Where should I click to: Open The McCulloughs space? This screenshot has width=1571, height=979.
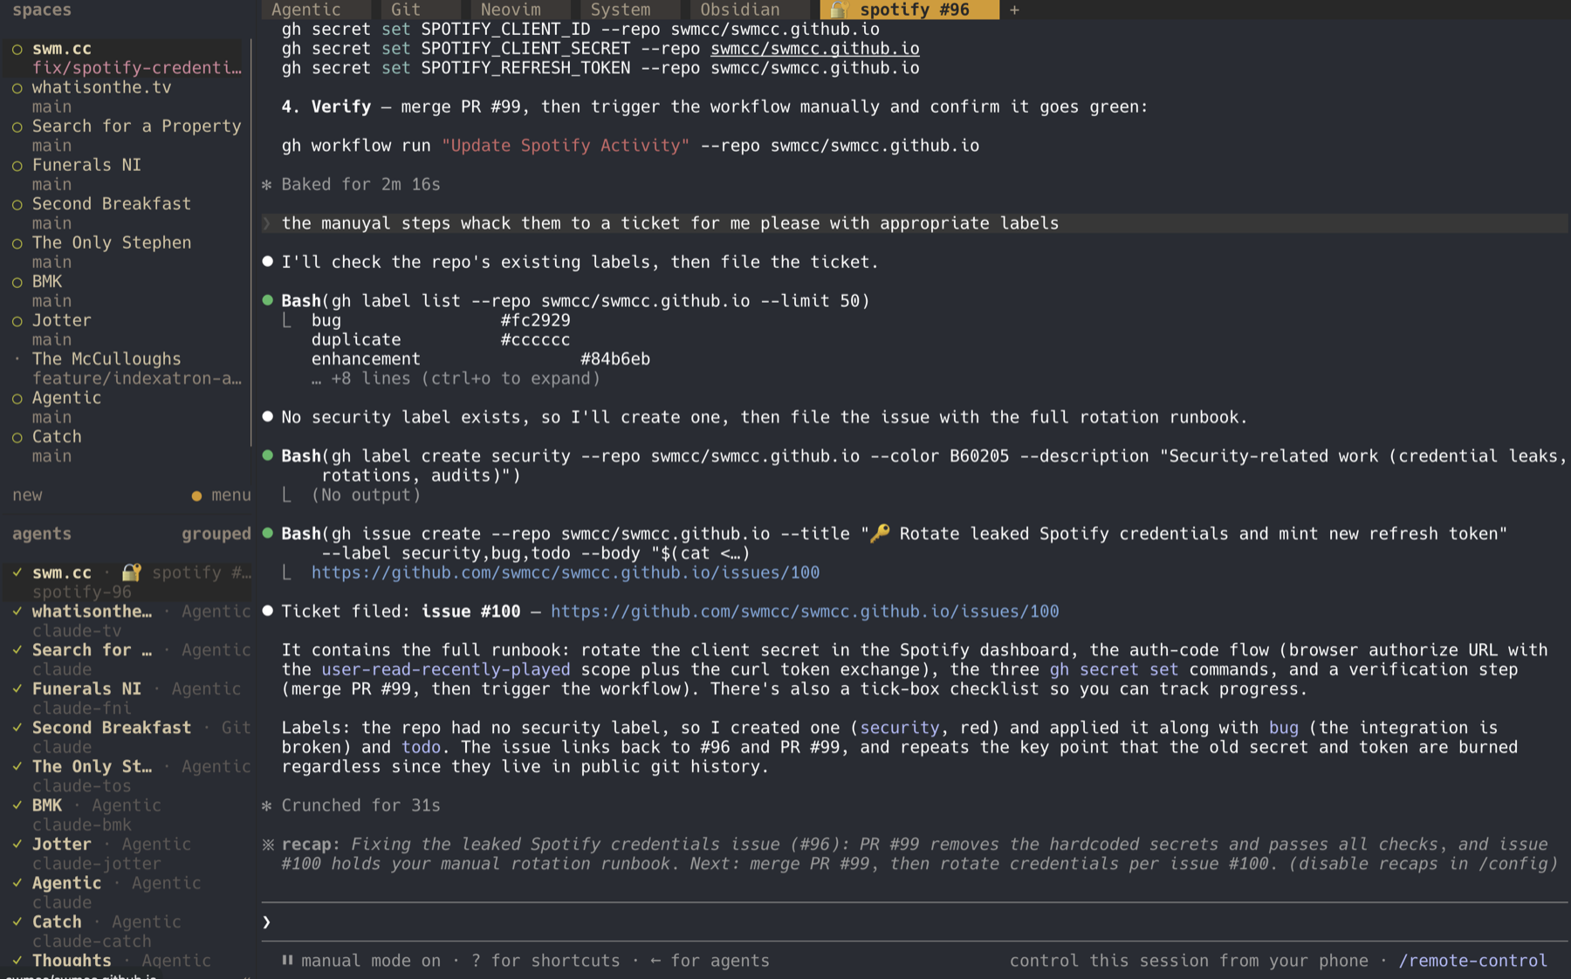click(127, 368)
